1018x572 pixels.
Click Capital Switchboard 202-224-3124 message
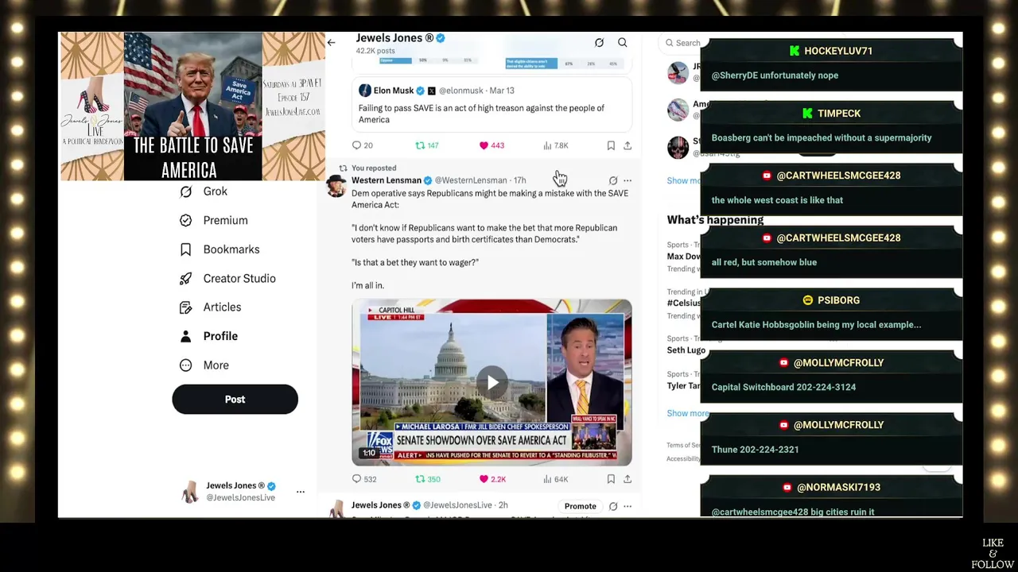click(831, 375)
